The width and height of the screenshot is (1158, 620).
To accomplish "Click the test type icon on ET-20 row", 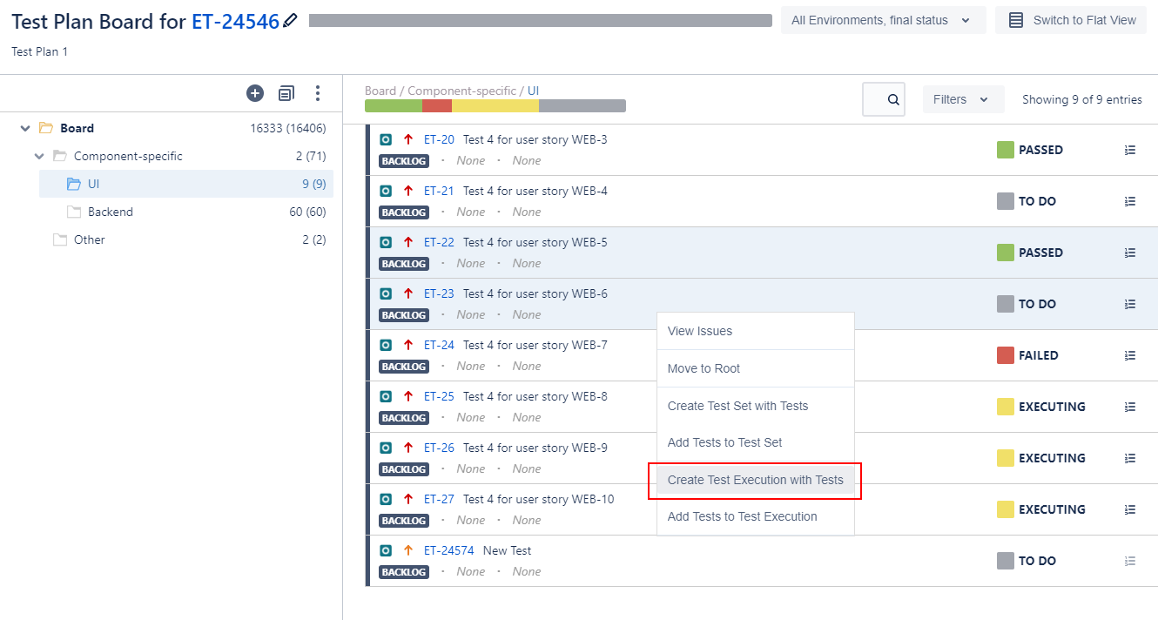I will click(386, 139).
